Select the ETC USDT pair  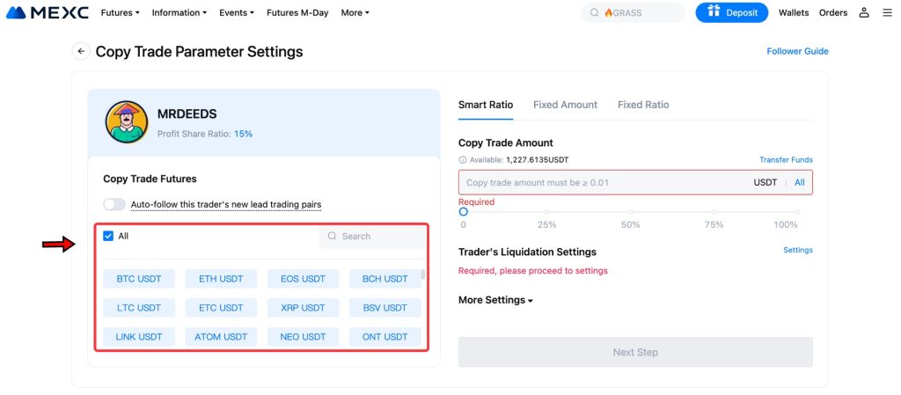pos(221,308)
